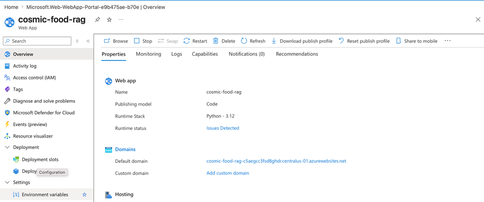
Task: Pin cosmic-food-rag to dashboard
Action: click(97, 20)
